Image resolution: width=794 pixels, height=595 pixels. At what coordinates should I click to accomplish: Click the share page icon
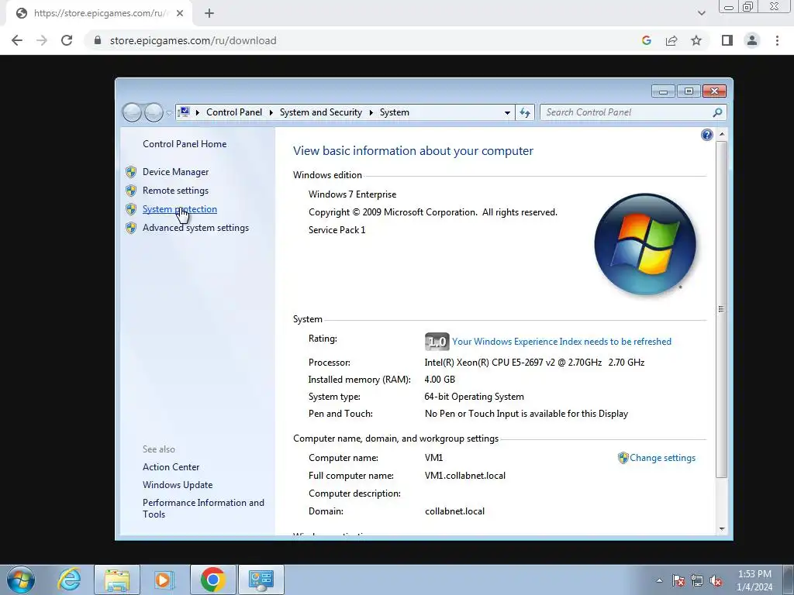click(x=671, y=40)
